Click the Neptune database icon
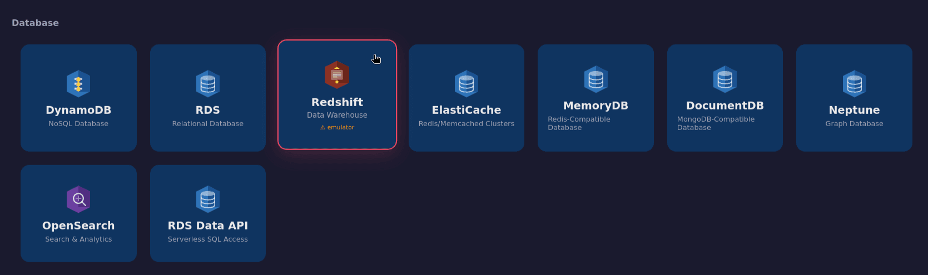This screenshot has height=275, width=928. click(x=854, y=84)
